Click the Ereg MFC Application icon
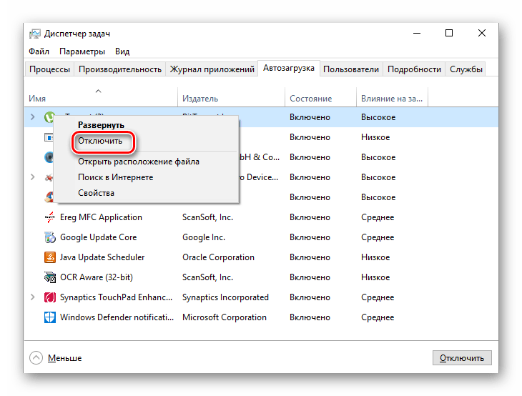 click(49, 217)
